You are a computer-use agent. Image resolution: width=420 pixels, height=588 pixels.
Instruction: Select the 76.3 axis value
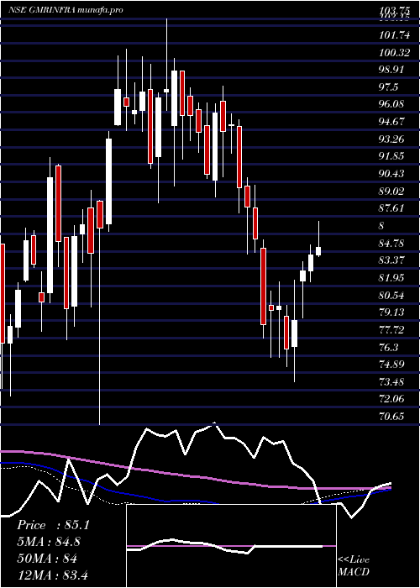[388, 348]
